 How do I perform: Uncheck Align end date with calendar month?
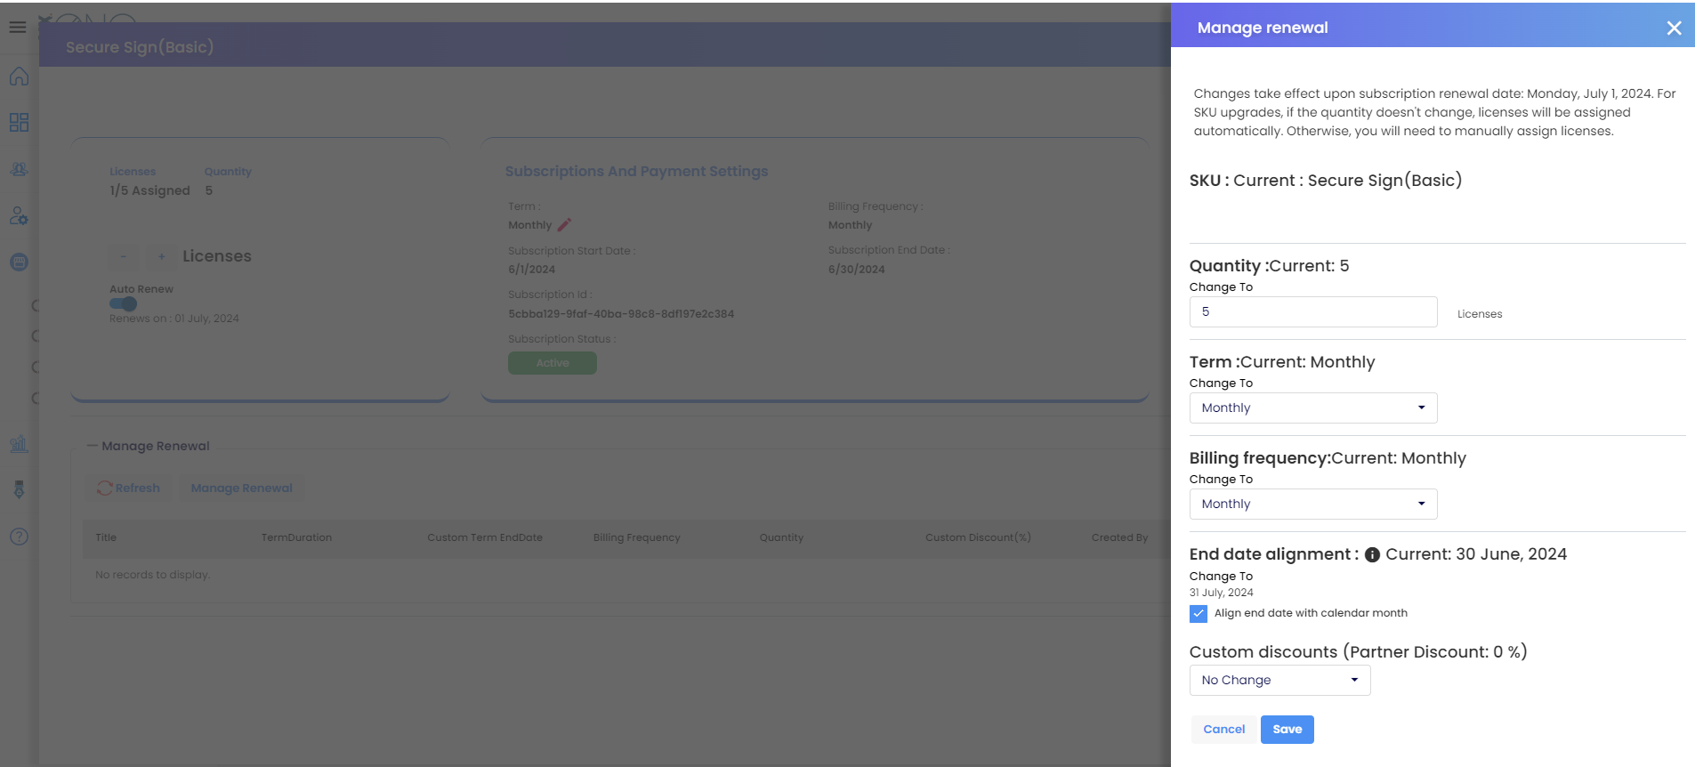pyautogui.click(x=1199, y=614)
